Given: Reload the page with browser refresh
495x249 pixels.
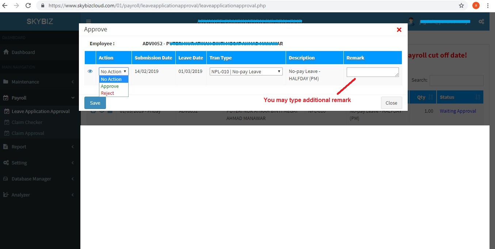Looking at the screenshot, I should tap(28, 6).
